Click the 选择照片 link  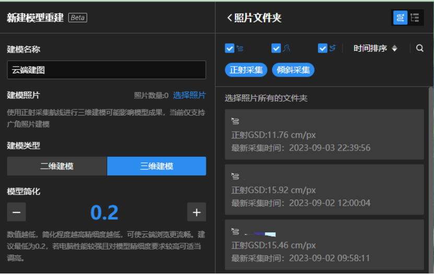tap(189, 95)
